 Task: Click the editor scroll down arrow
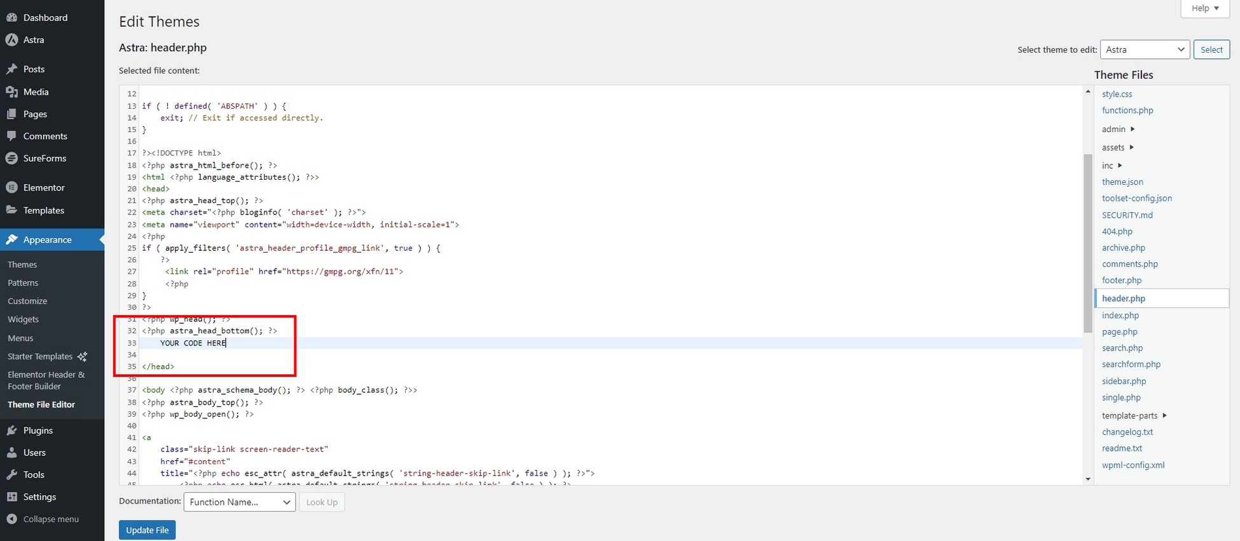click(1087, 479)
